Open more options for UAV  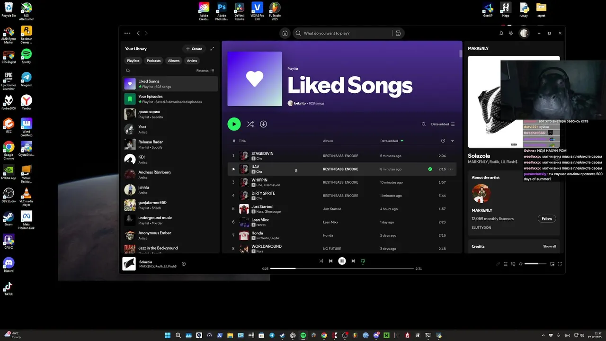point(450,169)
